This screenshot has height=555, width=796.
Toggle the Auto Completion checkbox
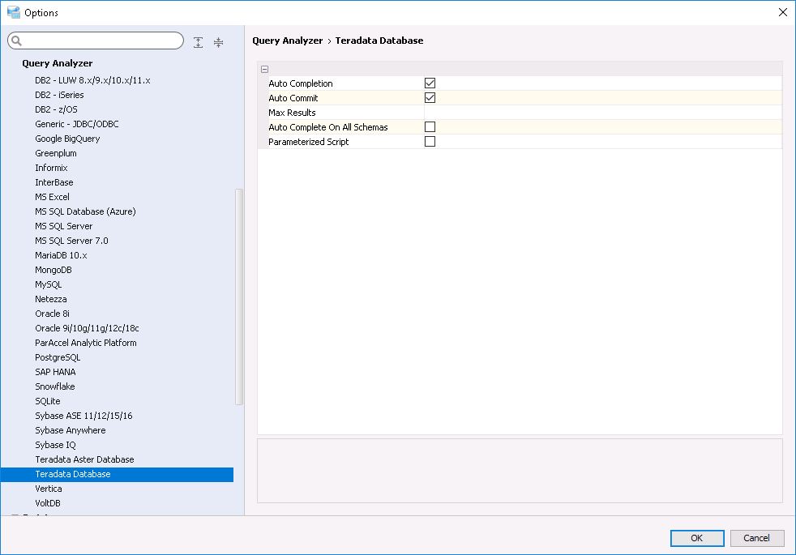coord(430,83)
